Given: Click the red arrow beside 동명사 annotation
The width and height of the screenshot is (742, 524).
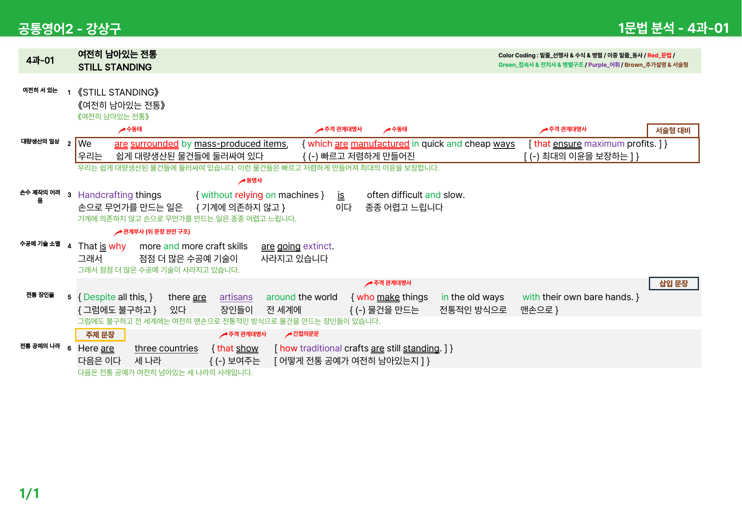Looking at the screenshot, I should coord(242,181).
